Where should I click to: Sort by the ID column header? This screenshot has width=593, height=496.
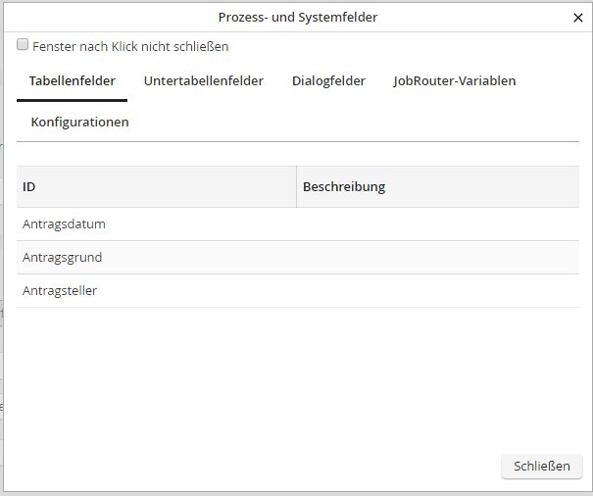pos(29,187)
